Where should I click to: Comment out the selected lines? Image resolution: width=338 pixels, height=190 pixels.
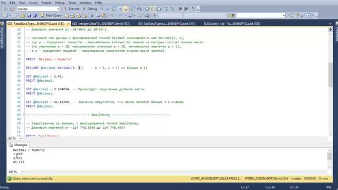166,9
